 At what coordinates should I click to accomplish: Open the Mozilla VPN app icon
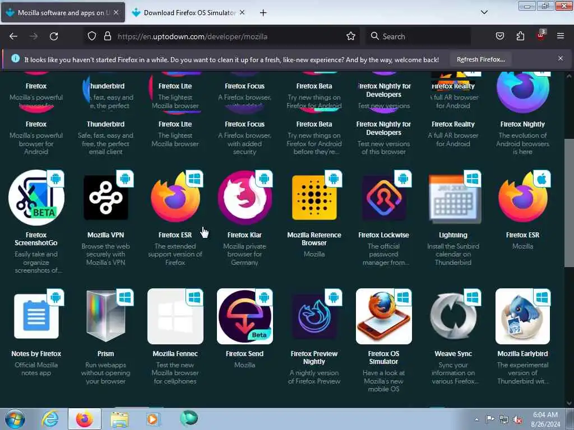click(106, 198)
